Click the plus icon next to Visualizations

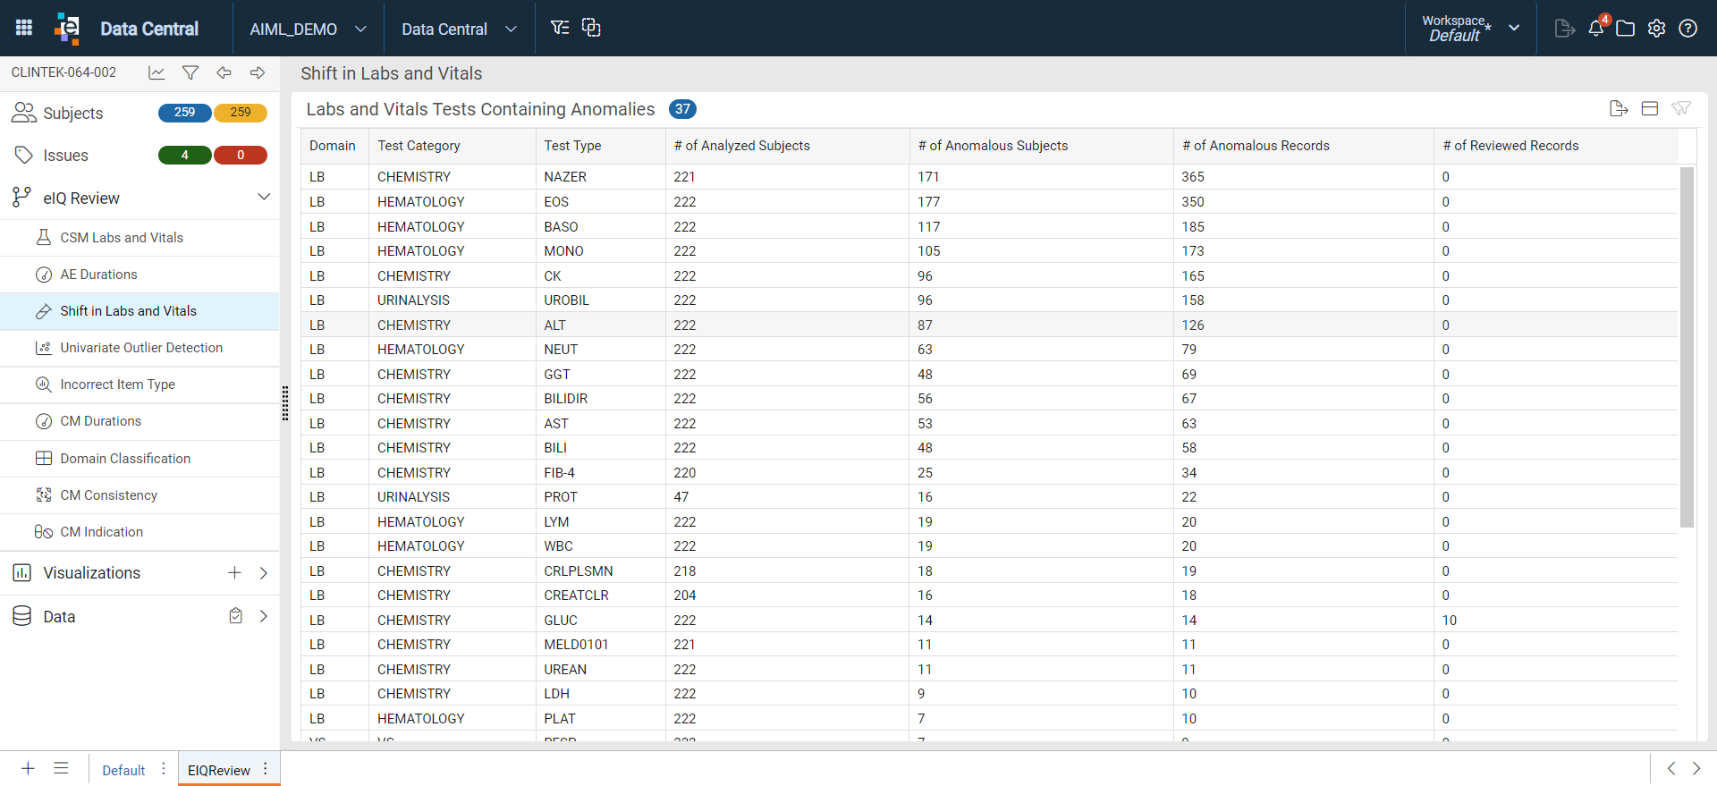[234, 572]
